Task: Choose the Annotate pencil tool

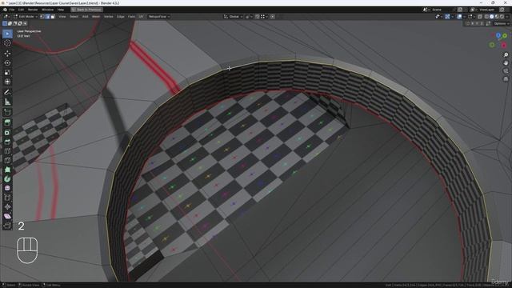Action: pyautogui.click(x=7, y=92)
